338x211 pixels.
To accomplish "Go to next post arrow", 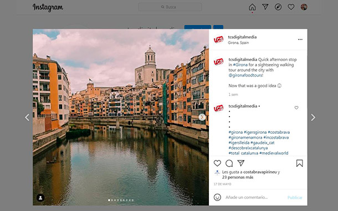I will [313, 117].
